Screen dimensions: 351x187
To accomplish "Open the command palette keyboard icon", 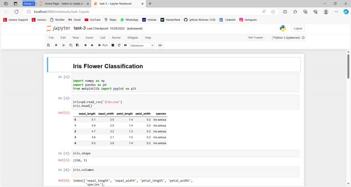I will [160, 45].
